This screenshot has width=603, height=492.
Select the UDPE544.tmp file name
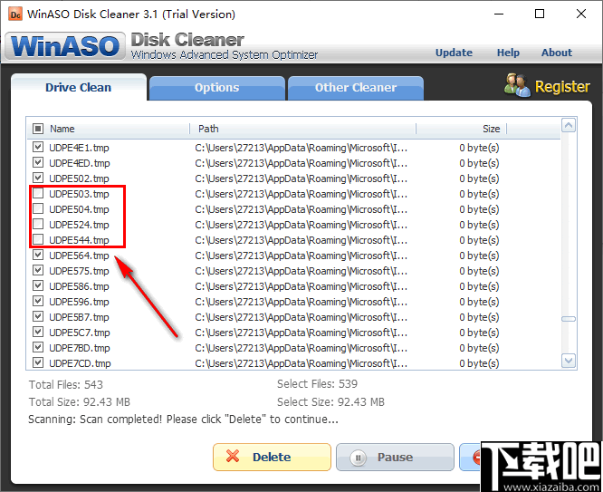pyautogui.click(x=79, y=240)
